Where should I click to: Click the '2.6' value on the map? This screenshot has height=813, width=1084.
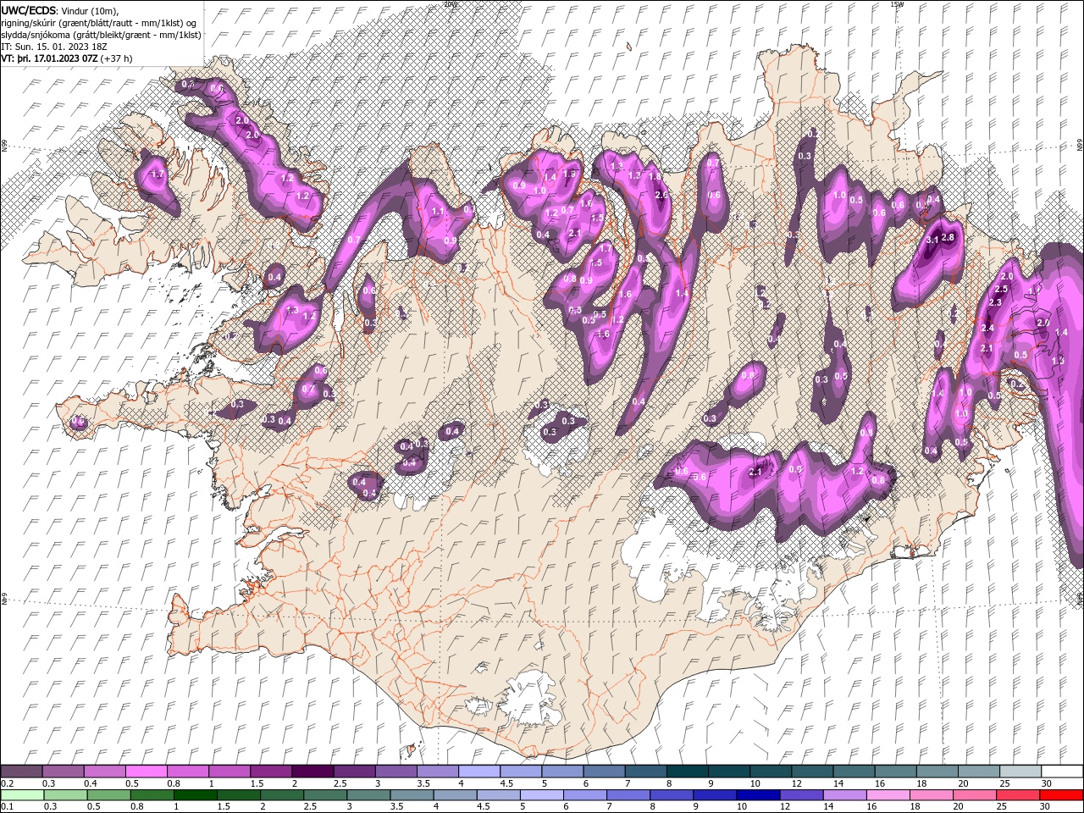[662, 195]
